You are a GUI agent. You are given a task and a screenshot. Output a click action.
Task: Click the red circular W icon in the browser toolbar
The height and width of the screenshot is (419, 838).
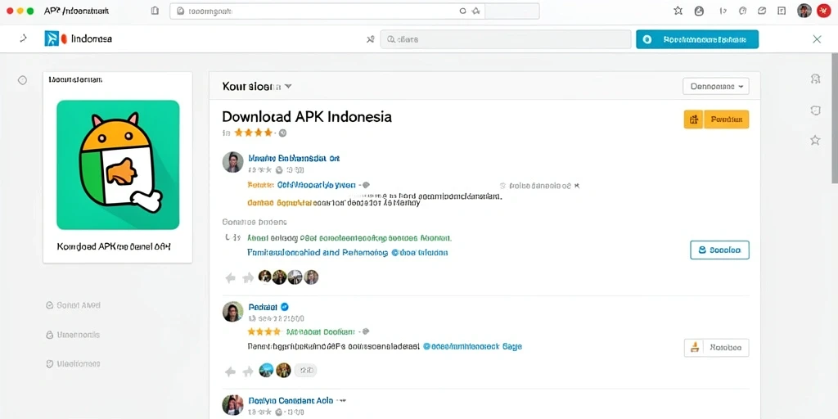coord(823,11)
